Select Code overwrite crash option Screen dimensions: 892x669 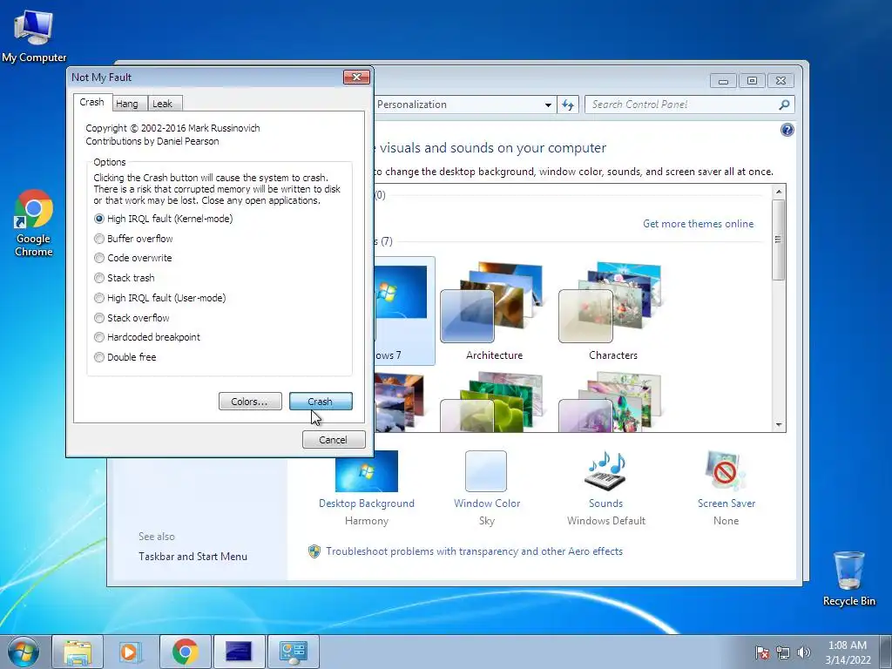133,258
